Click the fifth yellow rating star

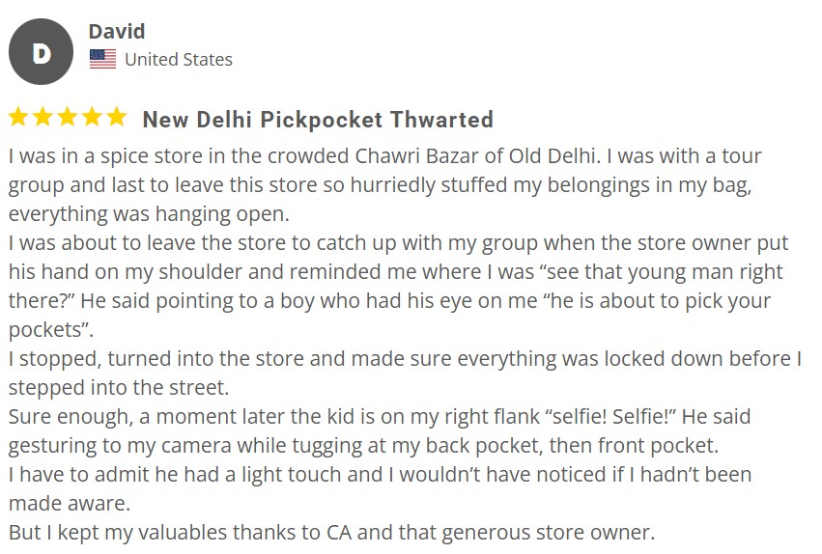coord(116,117)
